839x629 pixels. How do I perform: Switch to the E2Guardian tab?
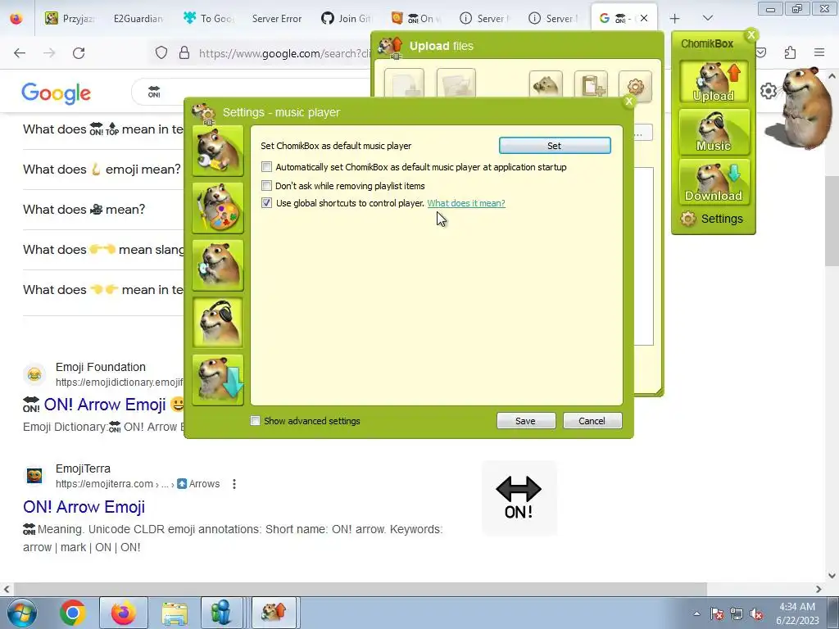[138, 19]
